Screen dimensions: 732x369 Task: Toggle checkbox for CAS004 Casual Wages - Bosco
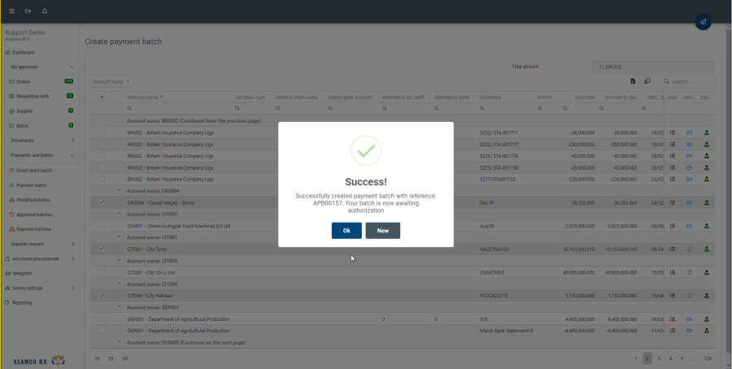point(102,202)
